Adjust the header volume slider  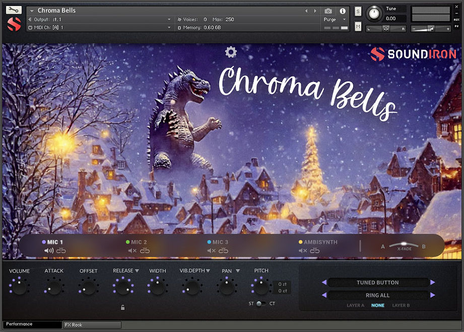coord(431,29)
